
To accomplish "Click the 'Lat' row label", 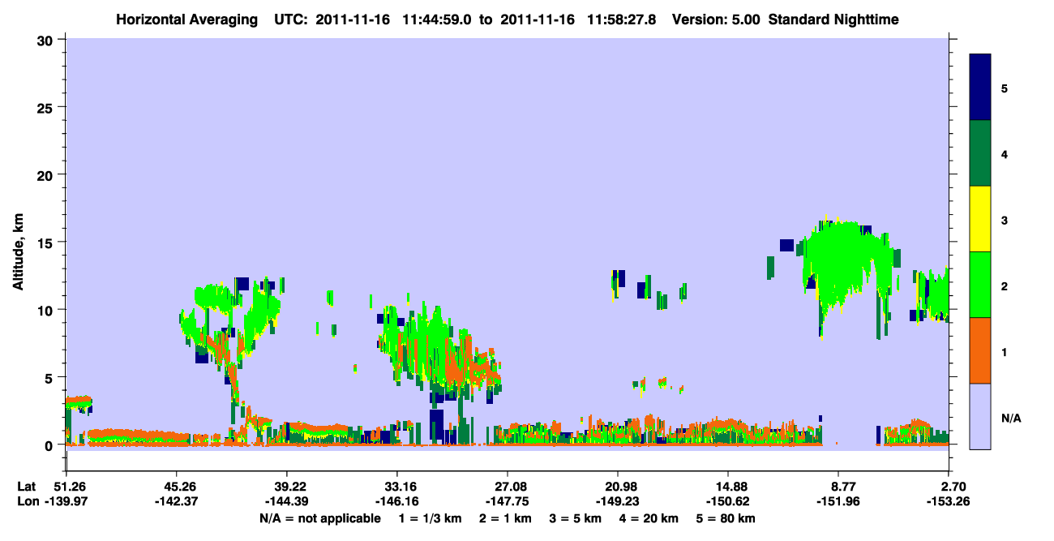I will [26, 487].
